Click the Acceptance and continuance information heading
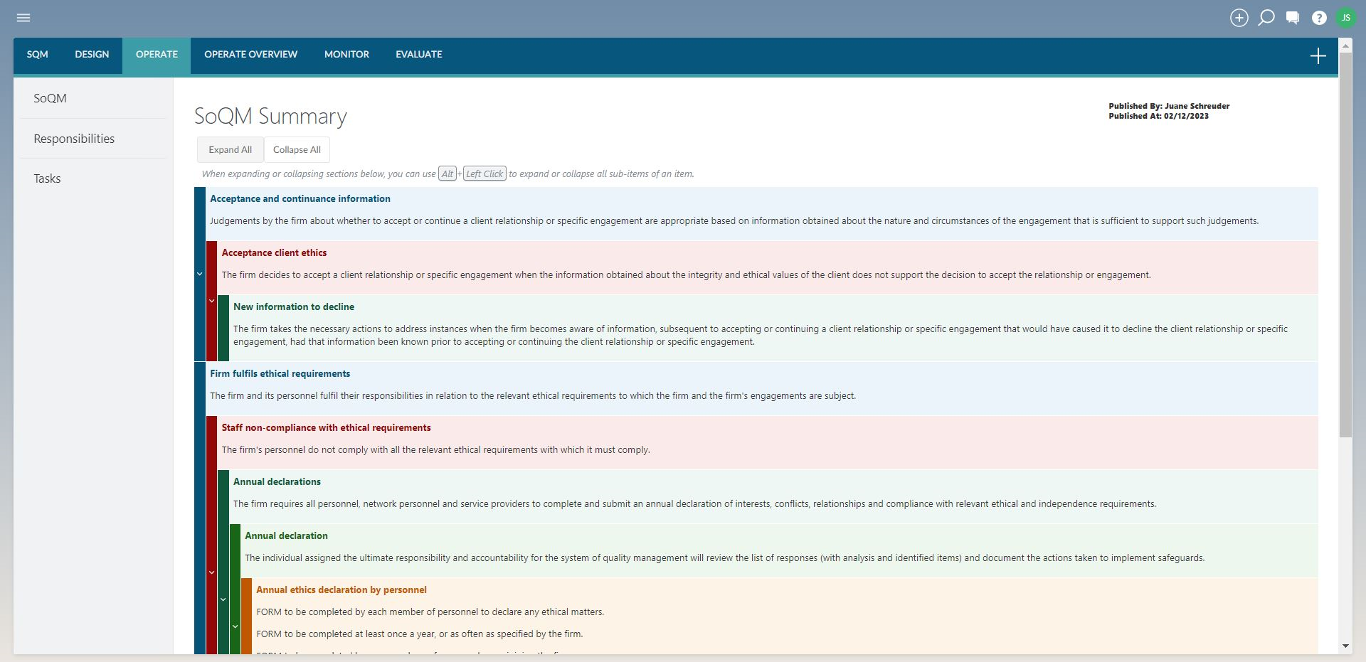The image size is (1366, 662). 300,199
